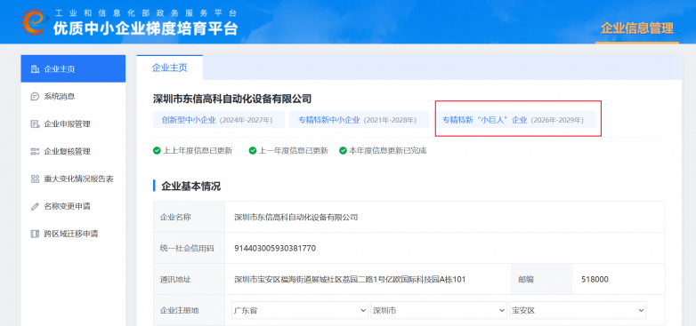
Task: Expand the 宝安区 district dropdown
Action: click(x=578, y=311)
